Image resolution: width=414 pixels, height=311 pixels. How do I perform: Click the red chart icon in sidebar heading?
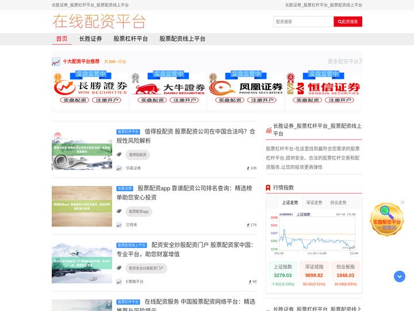pos(269,130)
